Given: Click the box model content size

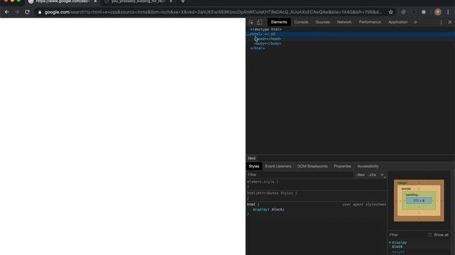Looking at the screenshot, I should (x=419, y=200).
